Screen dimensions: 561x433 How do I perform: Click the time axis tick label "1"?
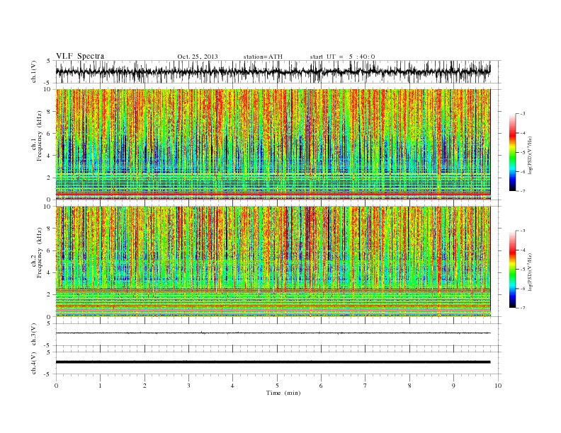[x=100, y=386]
